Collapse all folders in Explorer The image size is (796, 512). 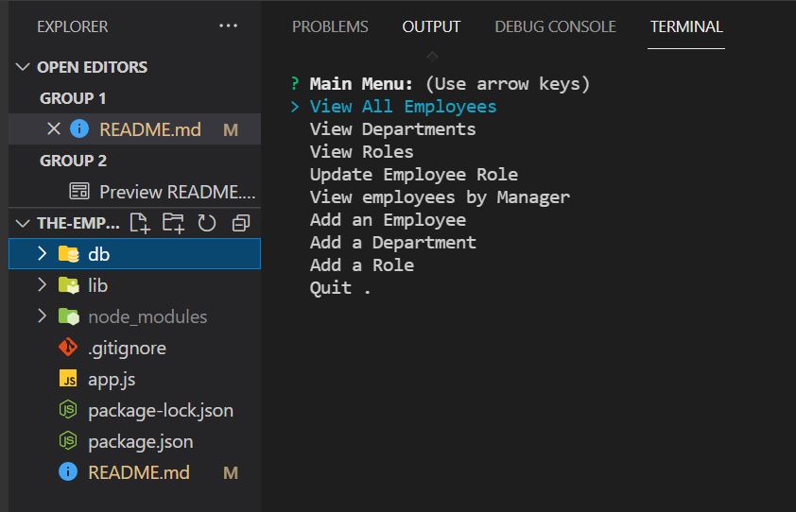point(241,223)
